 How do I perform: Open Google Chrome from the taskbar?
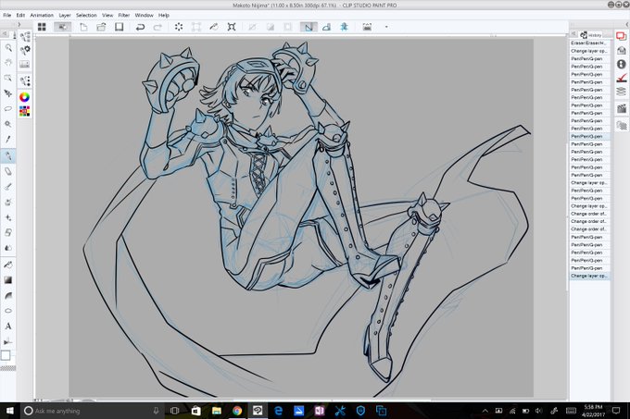[x=237, y=411]
